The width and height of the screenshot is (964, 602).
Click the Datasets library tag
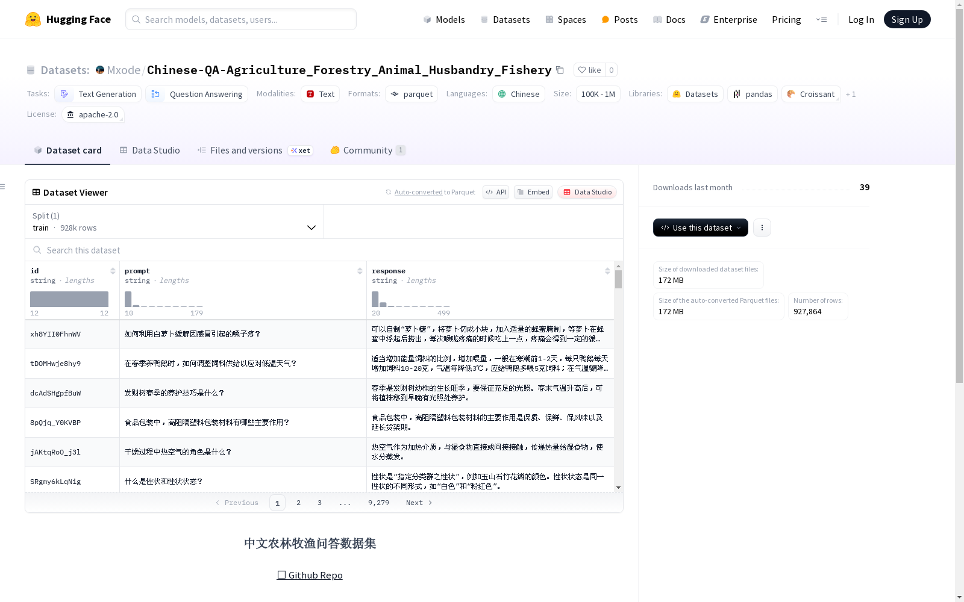pyautogui.click(x=695, y=94)
